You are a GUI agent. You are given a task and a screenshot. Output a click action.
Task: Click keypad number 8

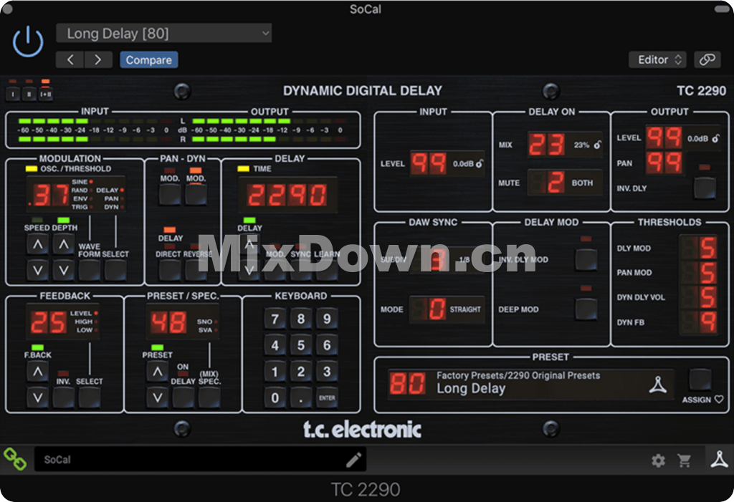click(x=301, y=319)
